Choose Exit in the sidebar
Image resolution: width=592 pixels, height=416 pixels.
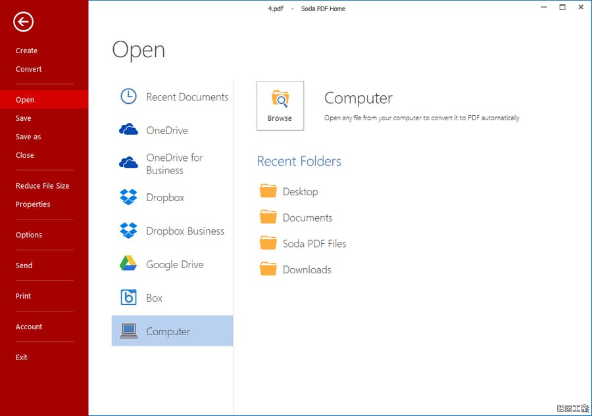coord(22,357)
